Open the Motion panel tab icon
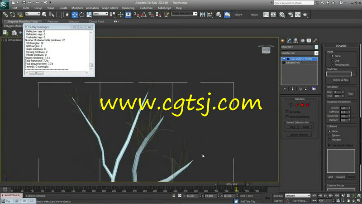The image size is (362, 204). pyautogui.click(x=302, y=40)
